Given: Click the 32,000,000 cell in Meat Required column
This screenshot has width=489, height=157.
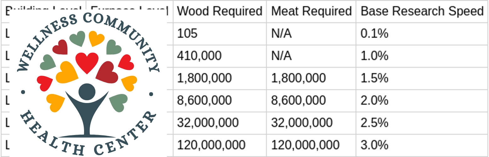Looking at the screenshot, I should click(311, 123).
